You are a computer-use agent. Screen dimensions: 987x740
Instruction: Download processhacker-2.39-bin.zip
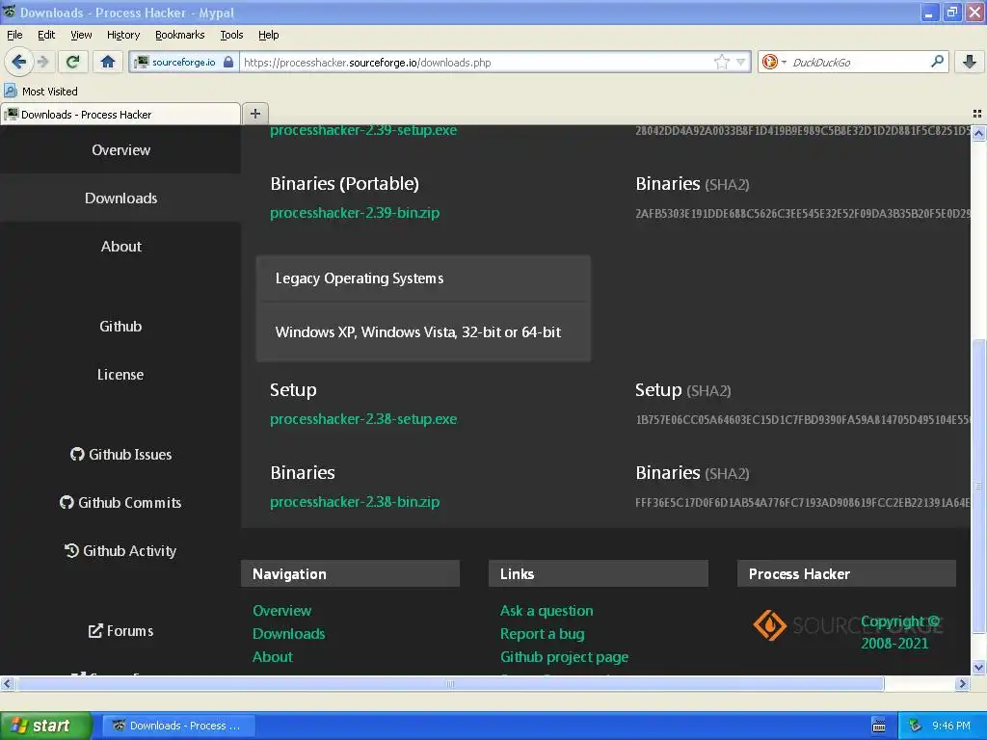tap(355, 213)
